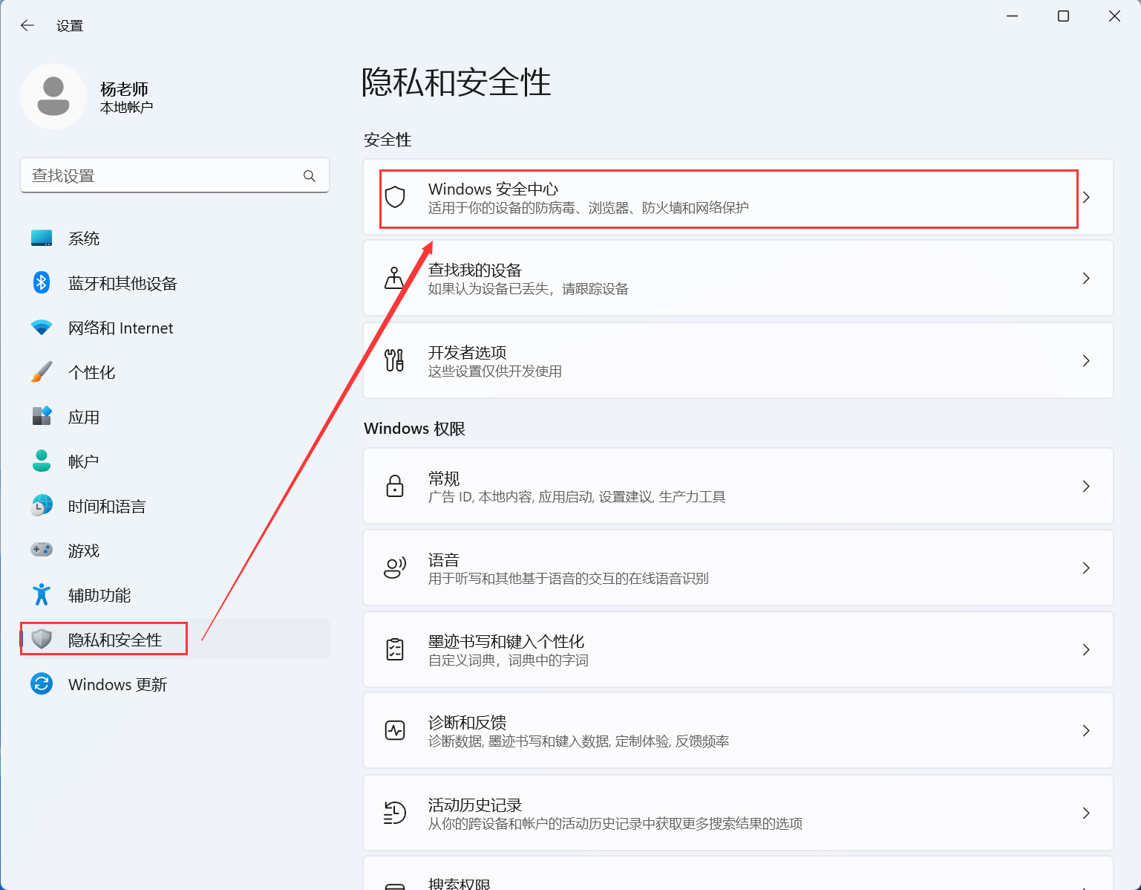Go to Windows 更新
The width and height of the screenshot is (1141, 890).
(175, 684)
